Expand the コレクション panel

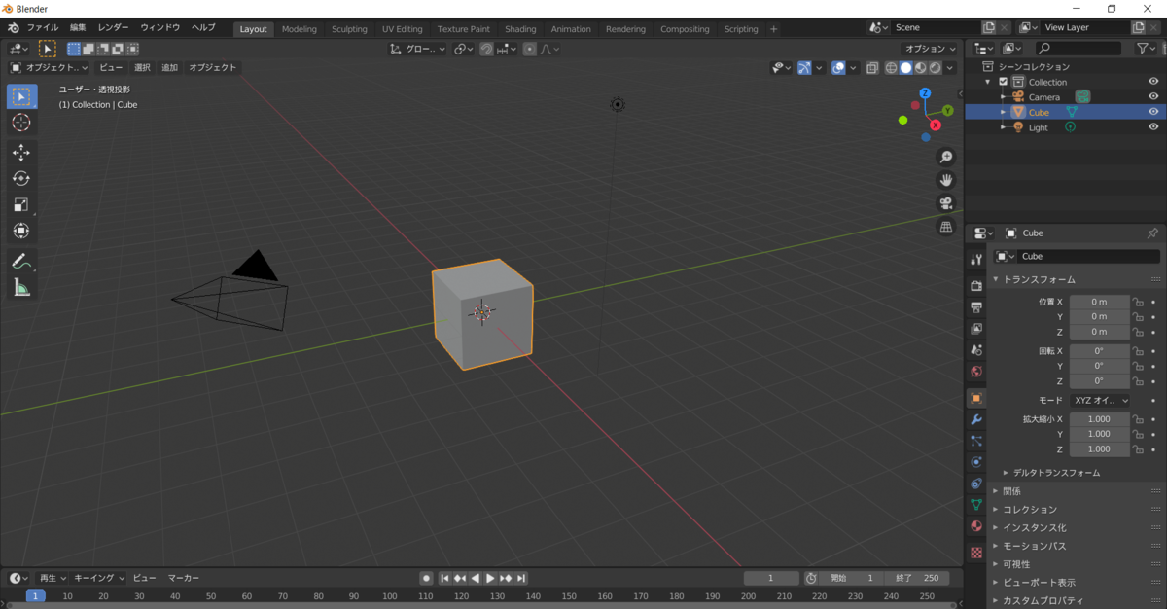1030,510
